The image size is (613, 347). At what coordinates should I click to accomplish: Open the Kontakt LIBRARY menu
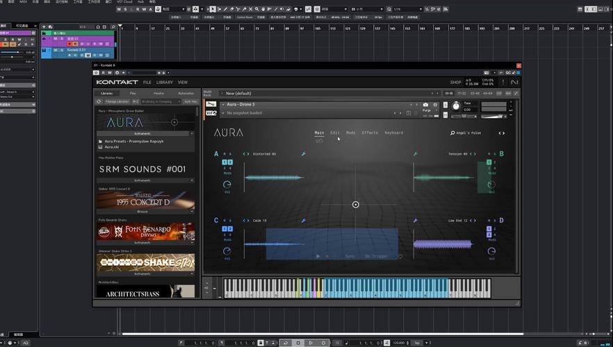coord(165,83)
